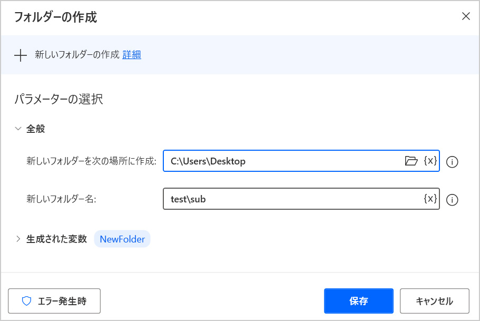Show info tooltip for the folder location field

tap(452, 162)
